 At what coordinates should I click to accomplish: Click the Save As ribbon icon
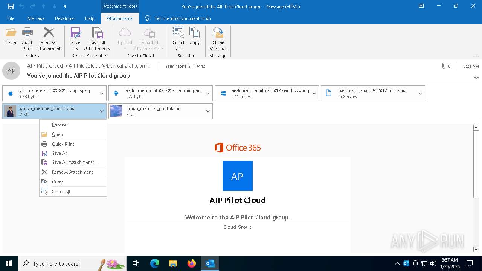(x=76, y=39)
